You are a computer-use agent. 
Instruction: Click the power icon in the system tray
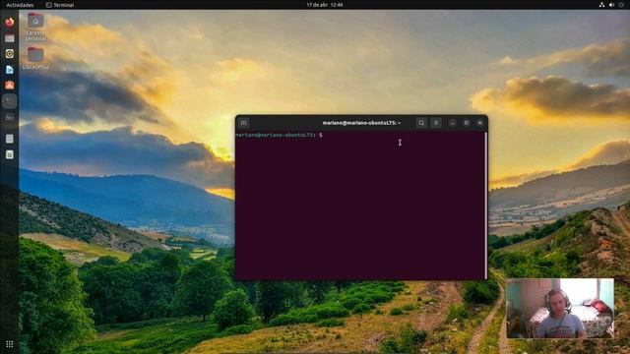click(621, 5)
